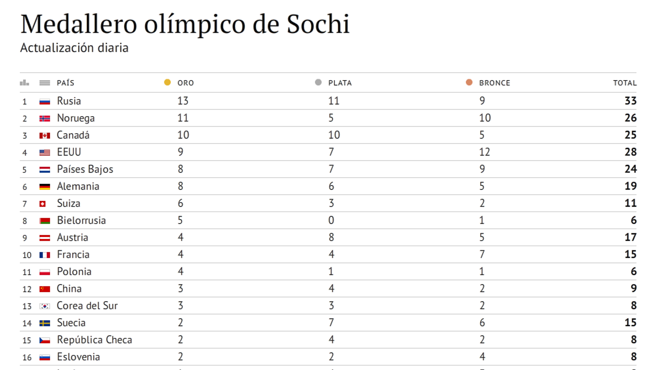Screen dimensions: 654x370
Task: Sort by BRONCE column header
Action: (495, 83)
